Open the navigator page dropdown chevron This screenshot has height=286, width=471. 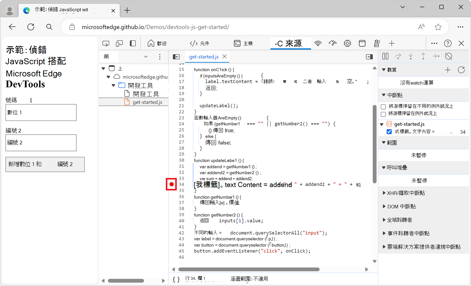coord(146,57)
